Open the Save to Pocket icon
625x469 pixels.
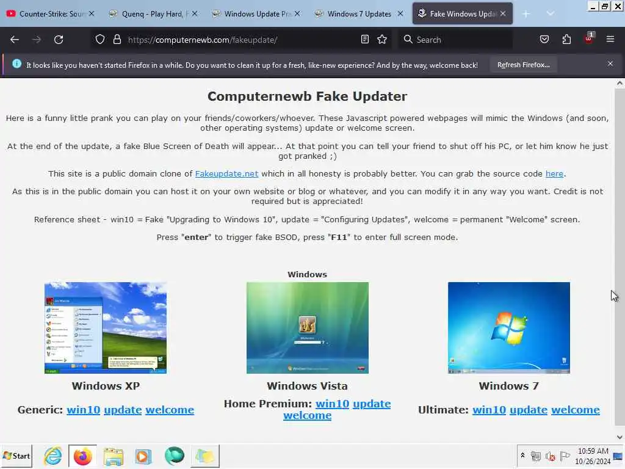(x=544, y=40)
